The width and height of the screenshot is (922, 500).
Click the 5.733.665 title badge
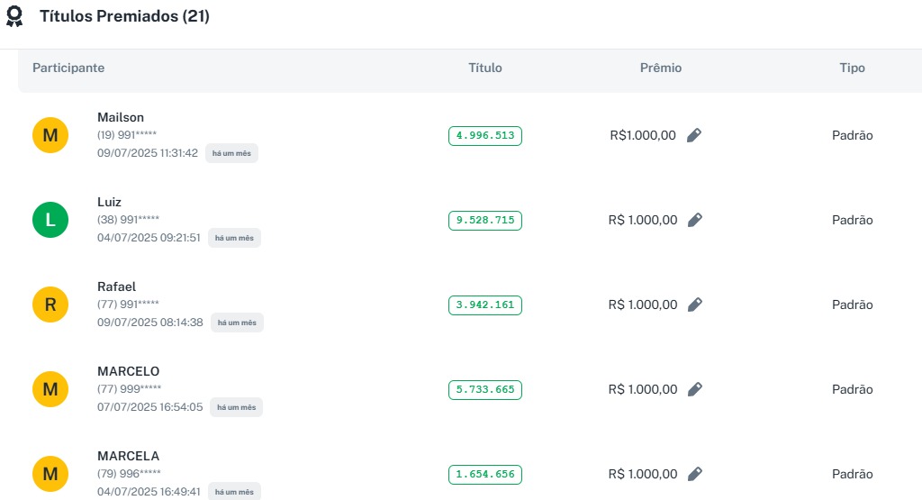click(x=485, y=390)
